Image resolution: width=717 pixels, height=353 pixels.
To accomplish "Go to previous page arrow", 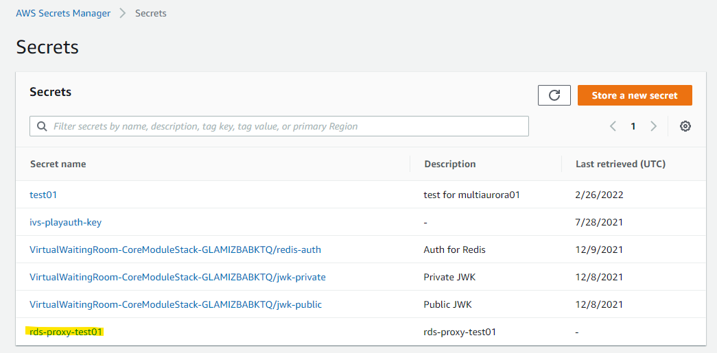I will pos(613,126).
